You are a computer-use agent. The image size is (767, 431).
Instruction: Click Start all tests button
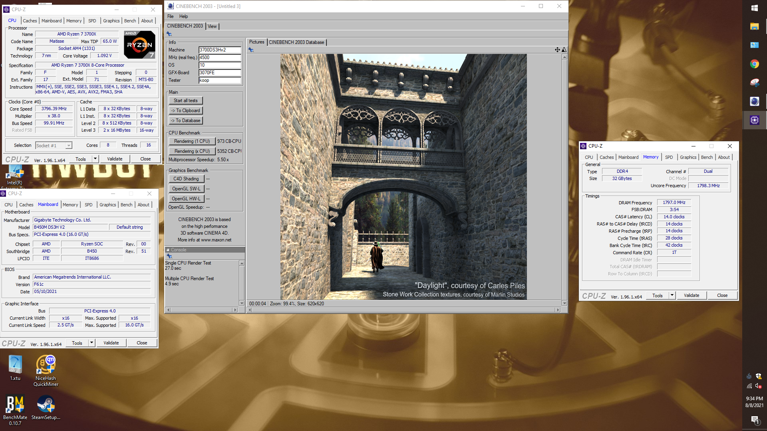click(x=185, y=101)
